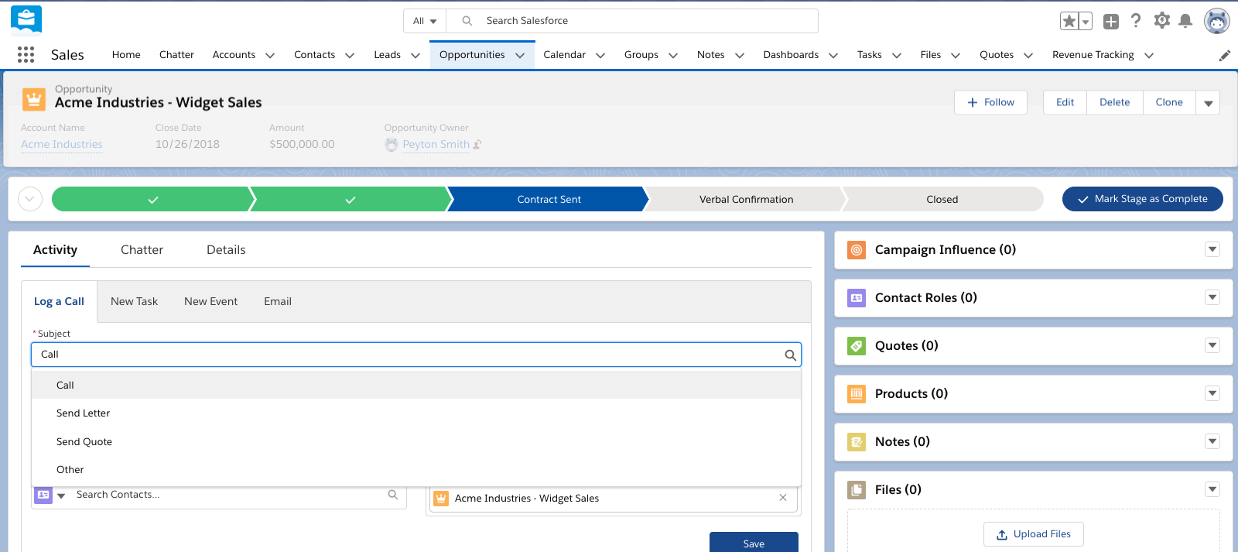This screenshot has width=1238, height=552.
Task: Select the Contract Sent path stage
Action: 549,199
